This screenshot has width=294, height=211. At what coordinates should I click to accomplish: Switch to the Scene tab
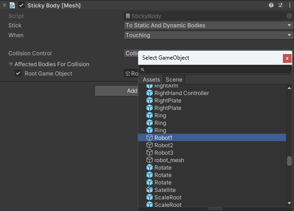[174, 80]
